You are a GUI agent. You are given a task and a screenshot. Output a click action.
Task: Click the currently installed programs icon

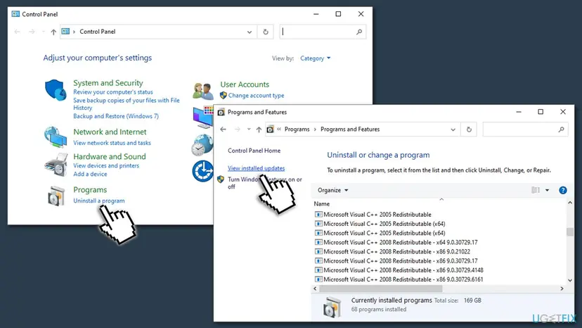332,307
